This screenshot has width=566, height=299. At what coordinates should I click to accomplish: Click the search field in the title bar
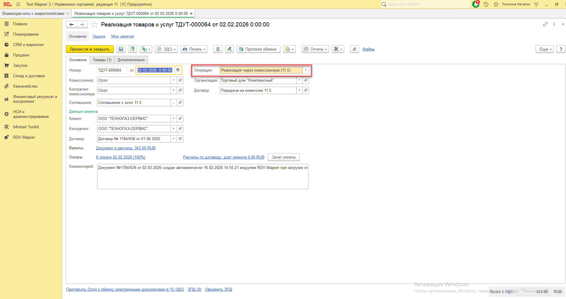pos(425,4)
